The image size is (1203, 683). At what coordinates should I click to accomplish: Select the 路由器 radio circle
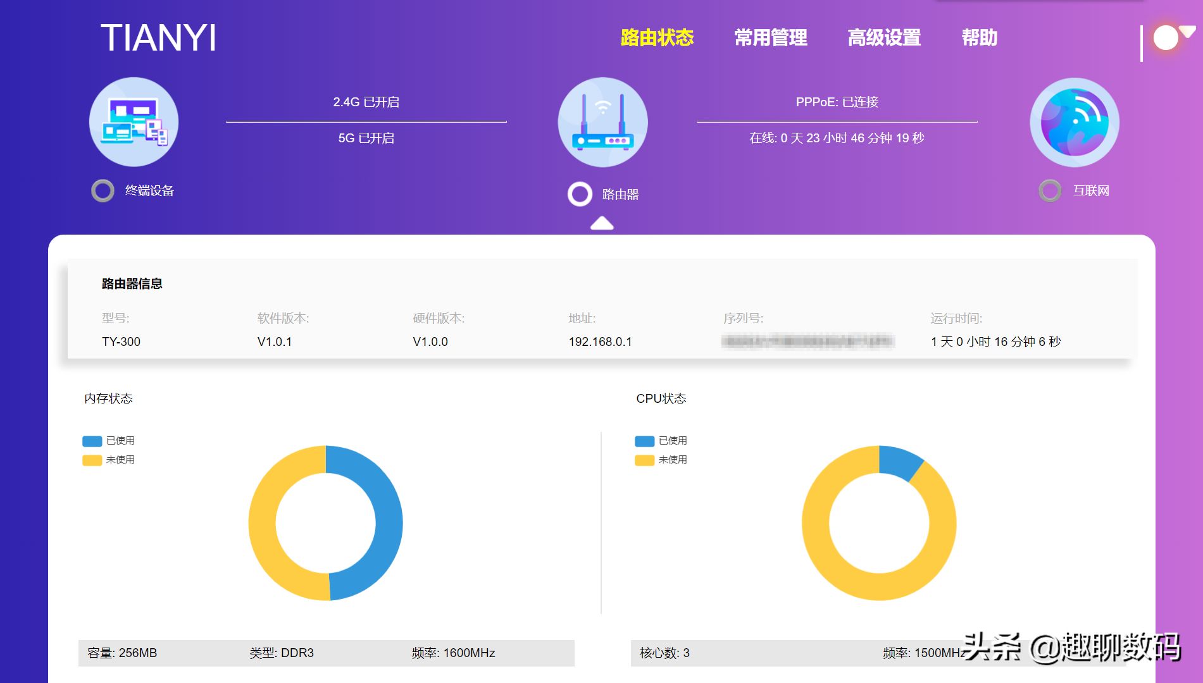(580, 194)
